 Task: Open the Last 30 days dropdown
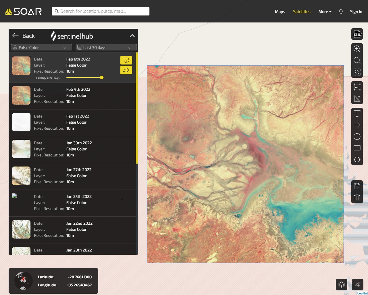pyautogui.click(x=106, y=47)
